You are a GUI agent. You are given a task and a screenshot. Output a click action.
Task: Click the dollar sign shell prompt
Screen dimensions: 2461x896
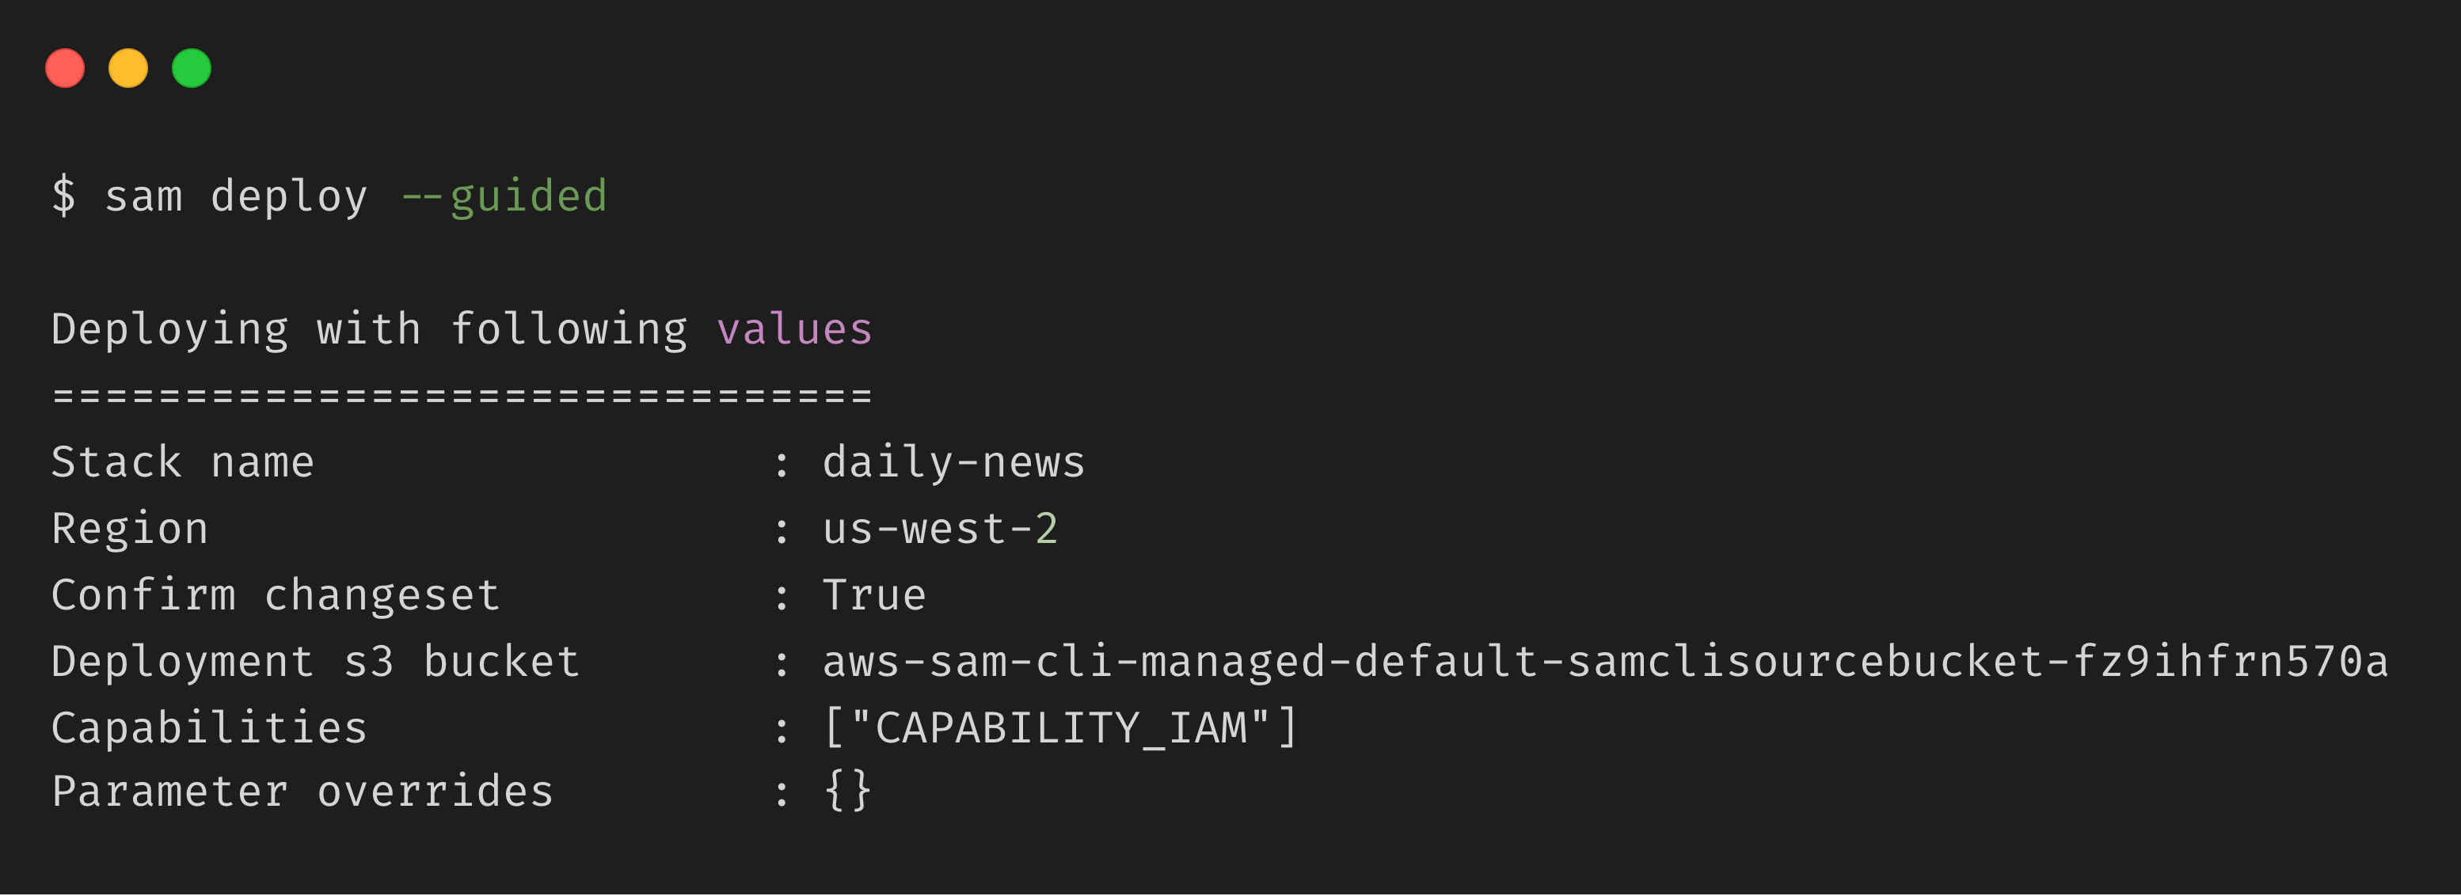(63, 196)
